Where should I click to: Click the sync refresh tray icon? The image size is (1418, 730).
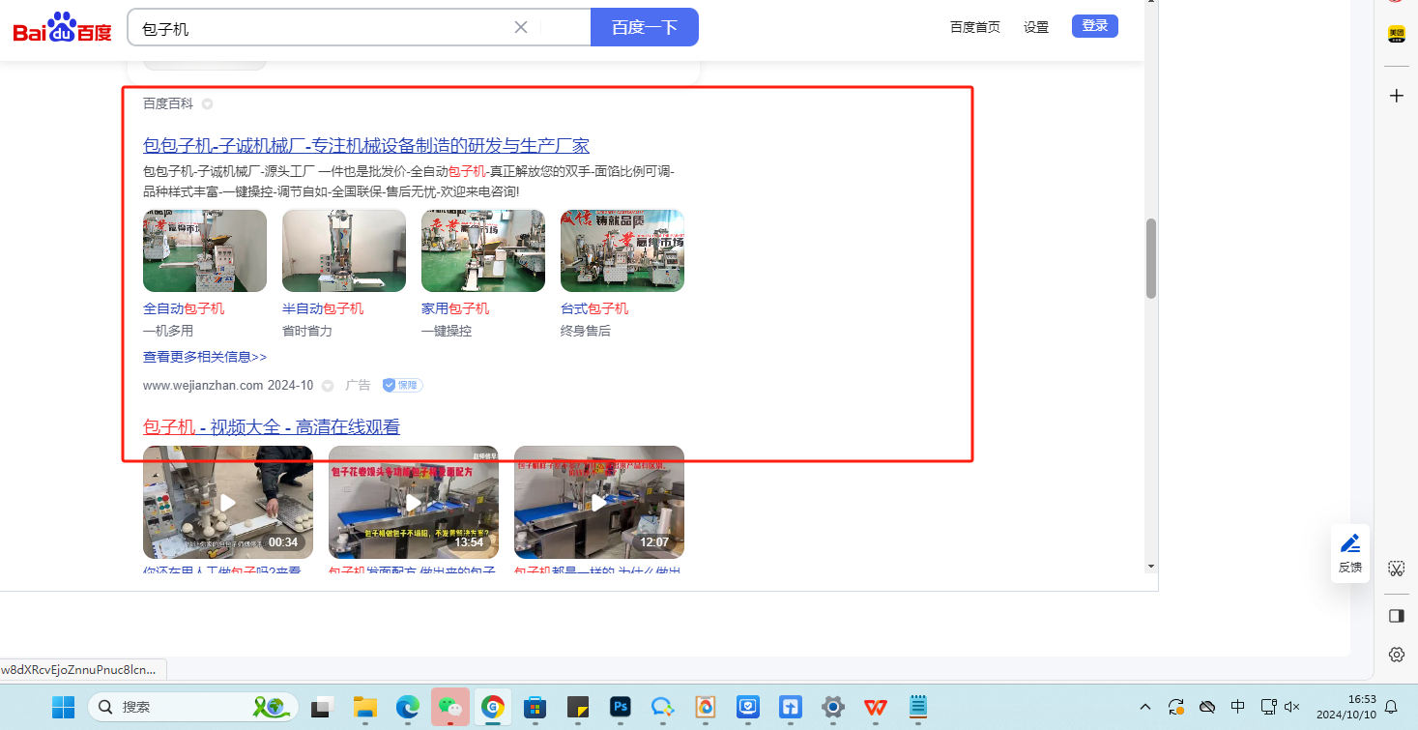coord(1176,707)
